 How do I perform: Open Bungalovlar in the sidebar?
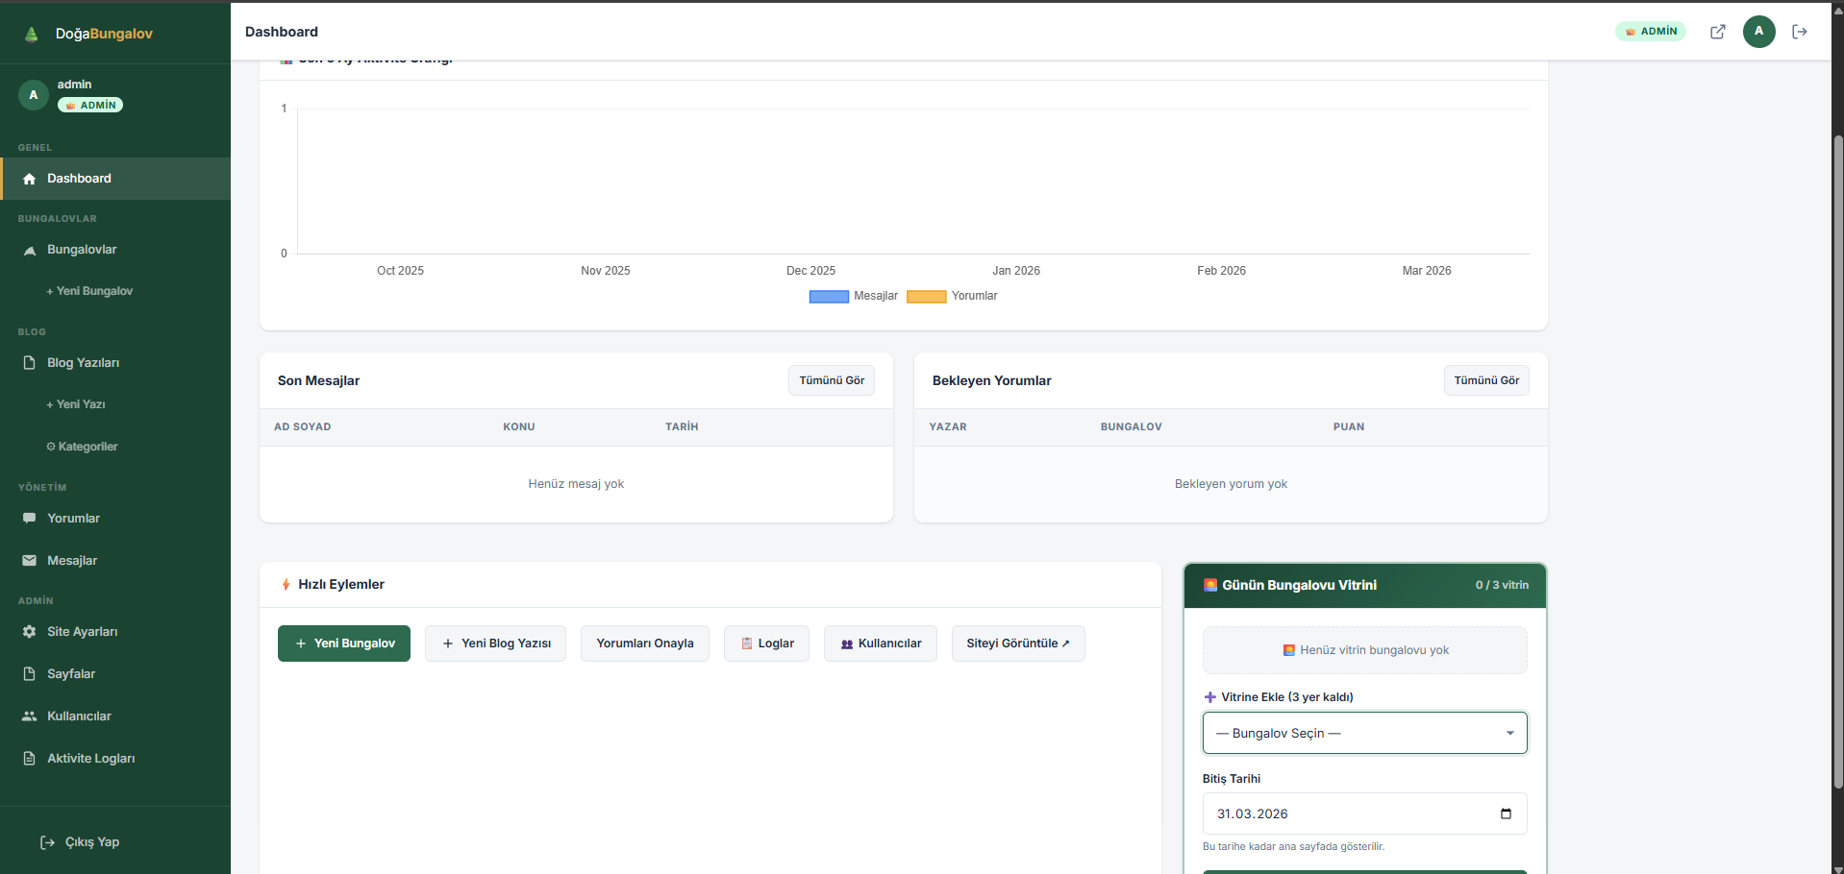[x=82, y=250]
